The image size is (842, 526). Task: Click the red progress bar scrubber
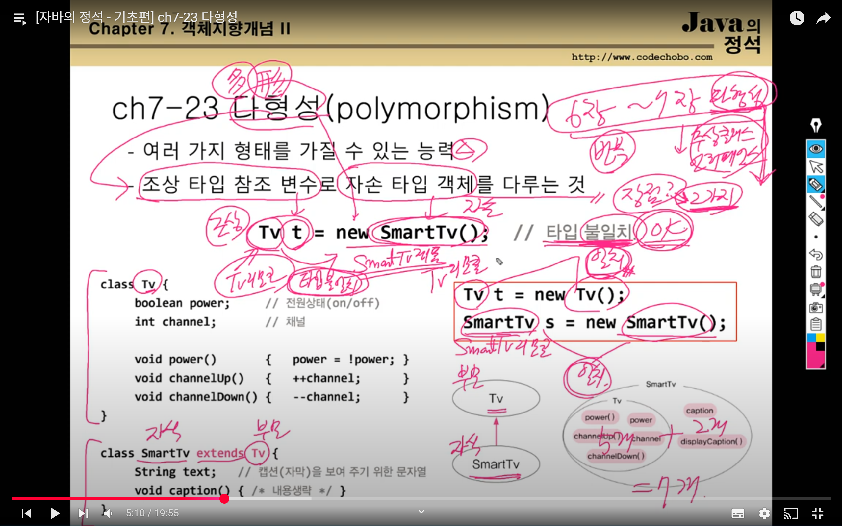tap(224, 498)
